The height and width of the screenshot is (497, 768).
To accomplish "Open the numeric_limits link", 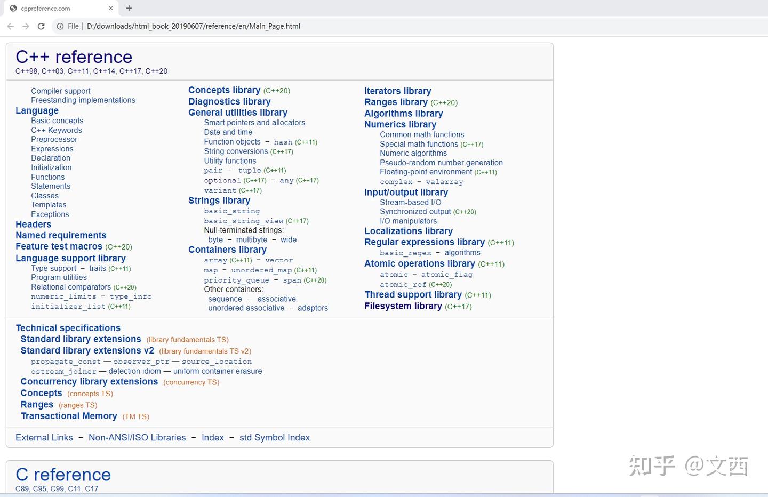I will 63,296.
